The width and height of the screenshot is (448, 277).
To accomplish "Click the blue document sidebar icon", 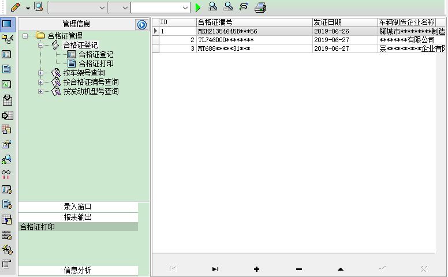I will (x=6, y=69).
